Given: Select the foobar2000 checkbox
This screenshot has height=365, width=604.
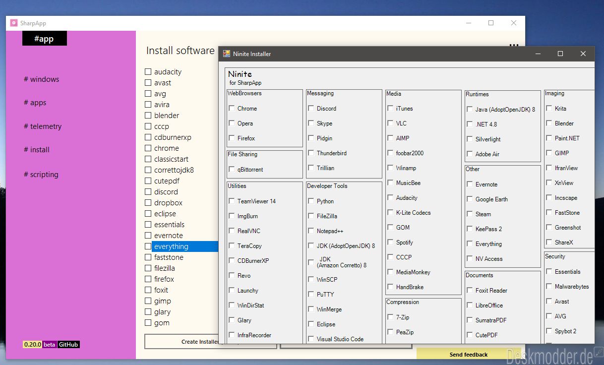Looking at the screenshot, I should pyautogui.click(x=390, y=153).
